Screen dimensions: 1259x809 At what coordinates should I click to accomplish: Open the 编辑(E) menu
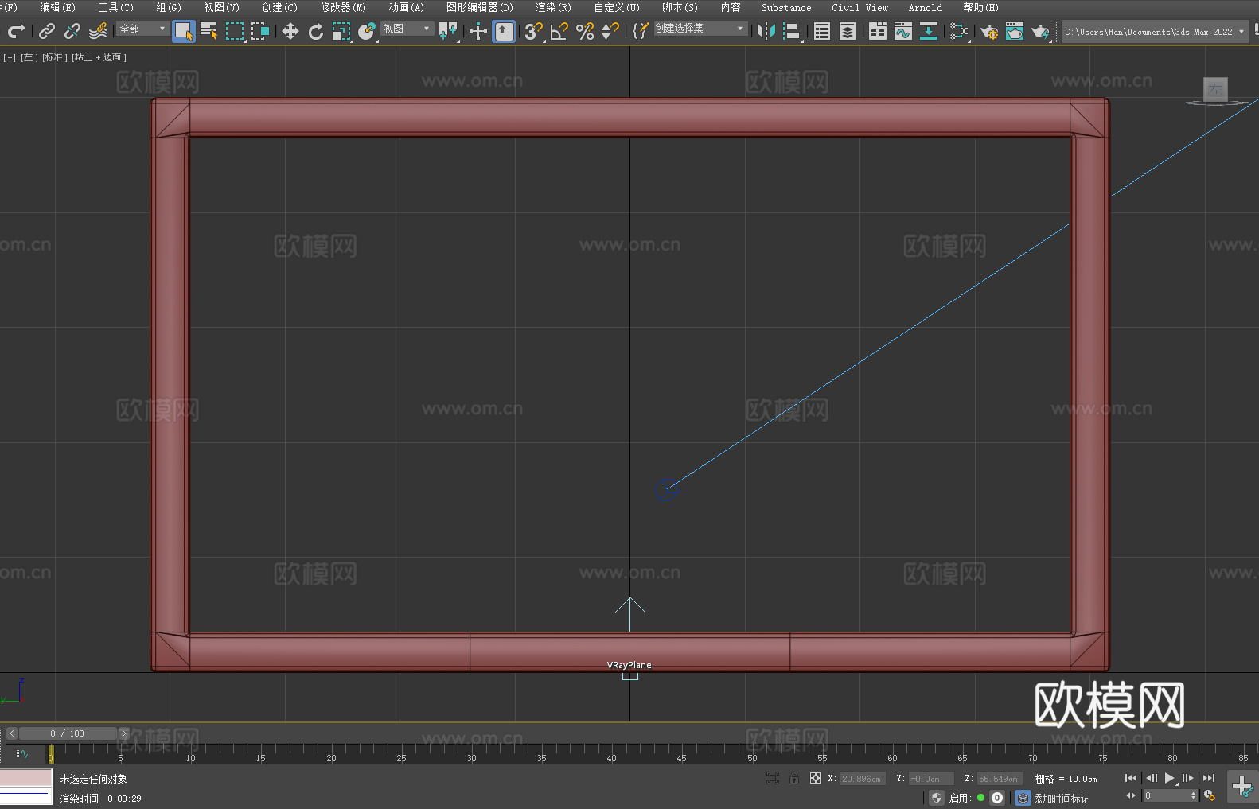(57, 7)
